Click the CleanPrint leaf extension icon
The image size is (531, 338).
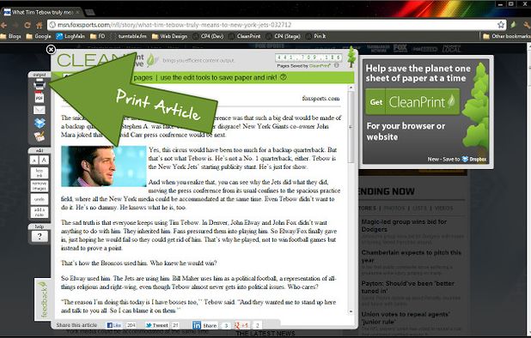tap(514, 25)
